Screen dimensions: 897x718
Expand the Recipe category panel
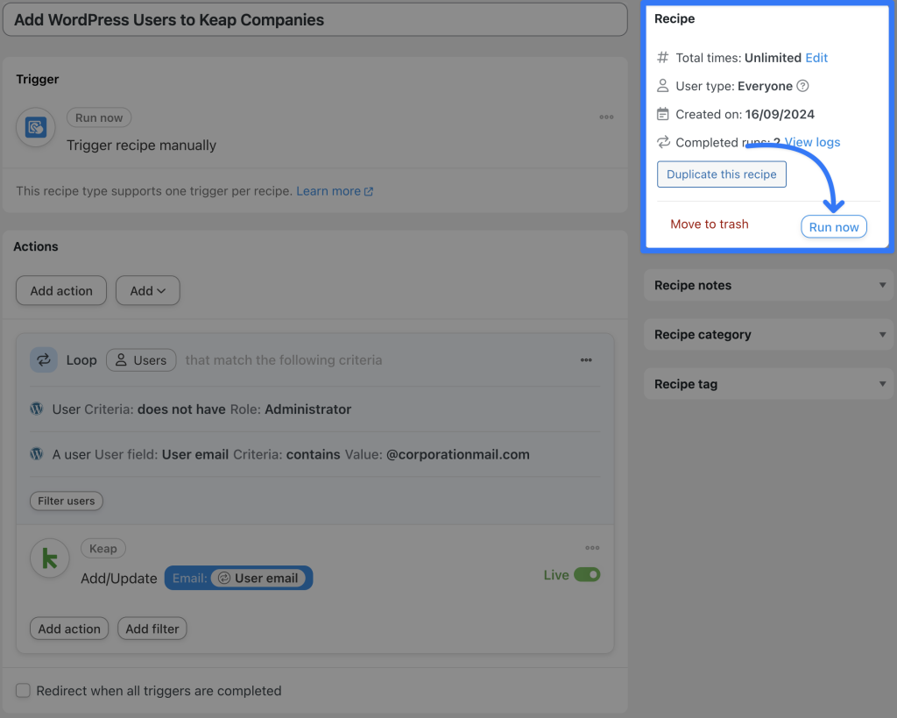click(767, 334)
